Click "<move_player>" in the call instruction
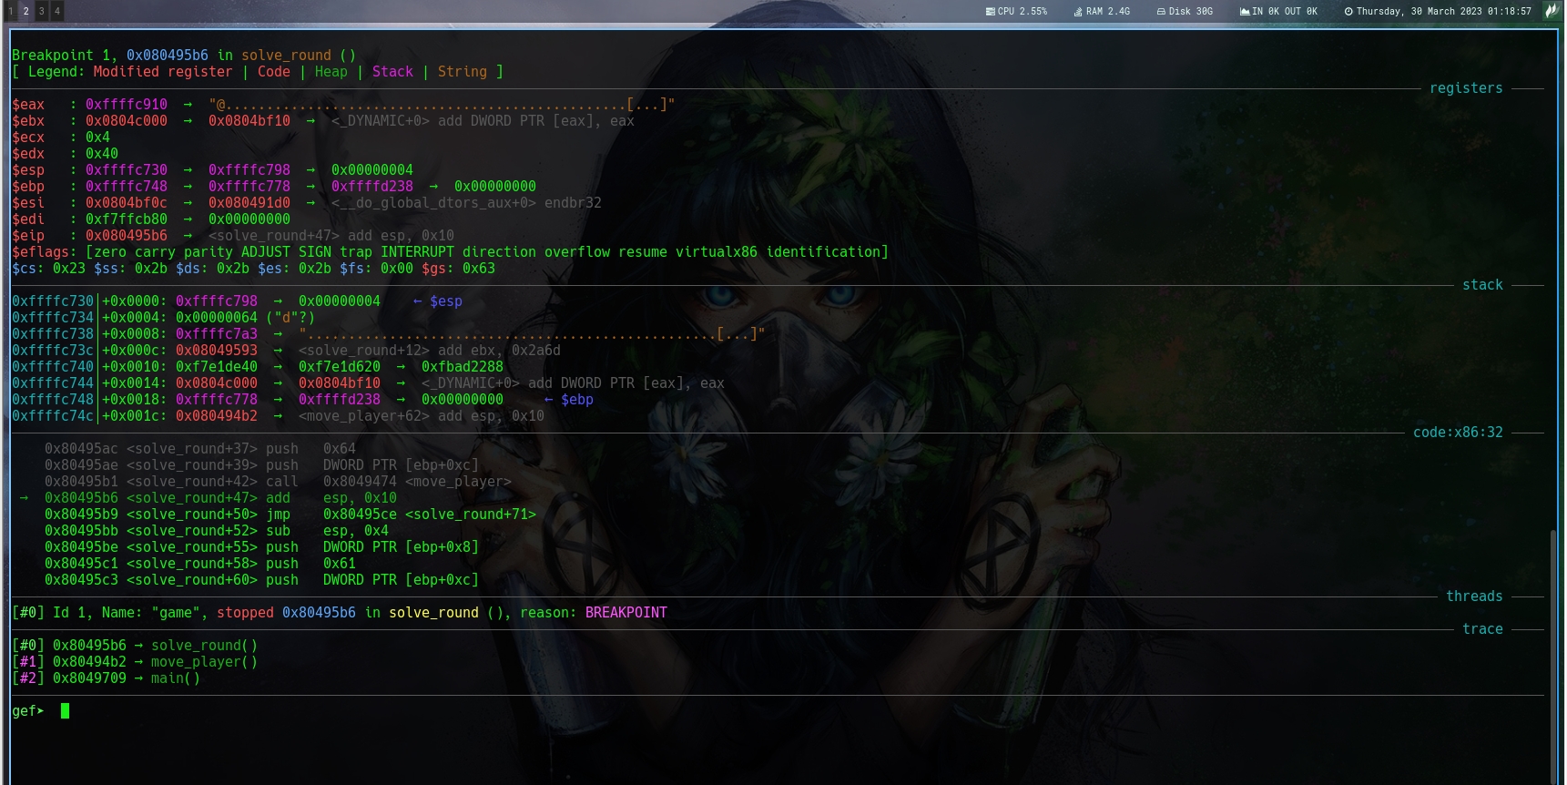Screen dimensions: 1567x785 (x=458, y=481)
